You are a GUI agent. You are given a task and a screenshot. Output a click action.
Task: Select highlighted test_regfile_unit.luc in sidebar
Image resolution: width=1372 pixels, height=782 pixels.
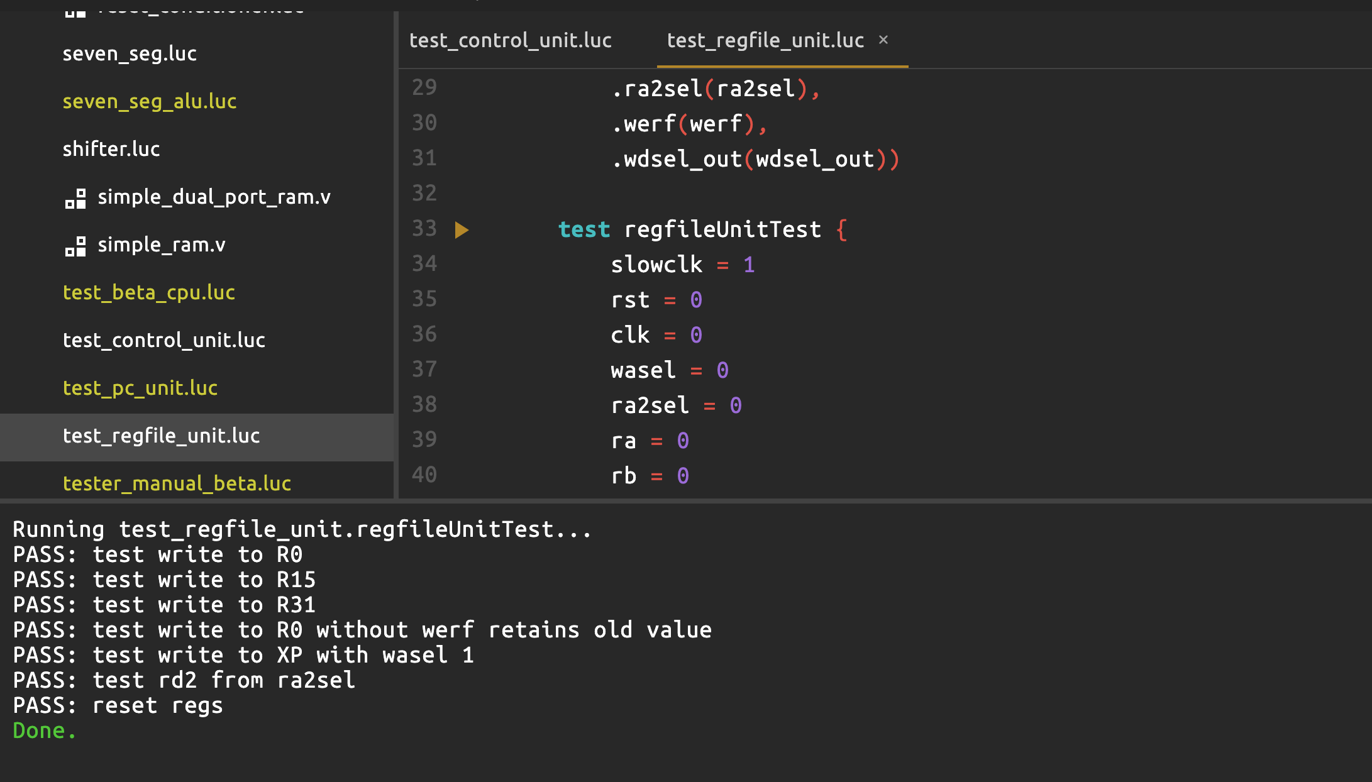click(x=161, y=436)
